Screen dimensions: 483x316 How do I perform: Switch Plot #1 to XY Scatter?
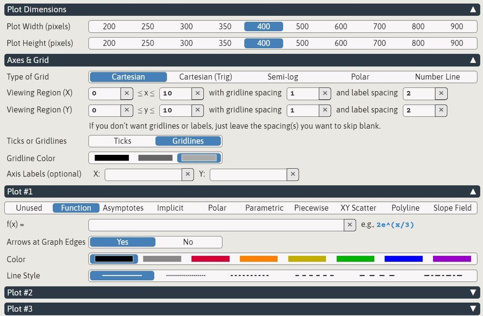coord(358,208)
